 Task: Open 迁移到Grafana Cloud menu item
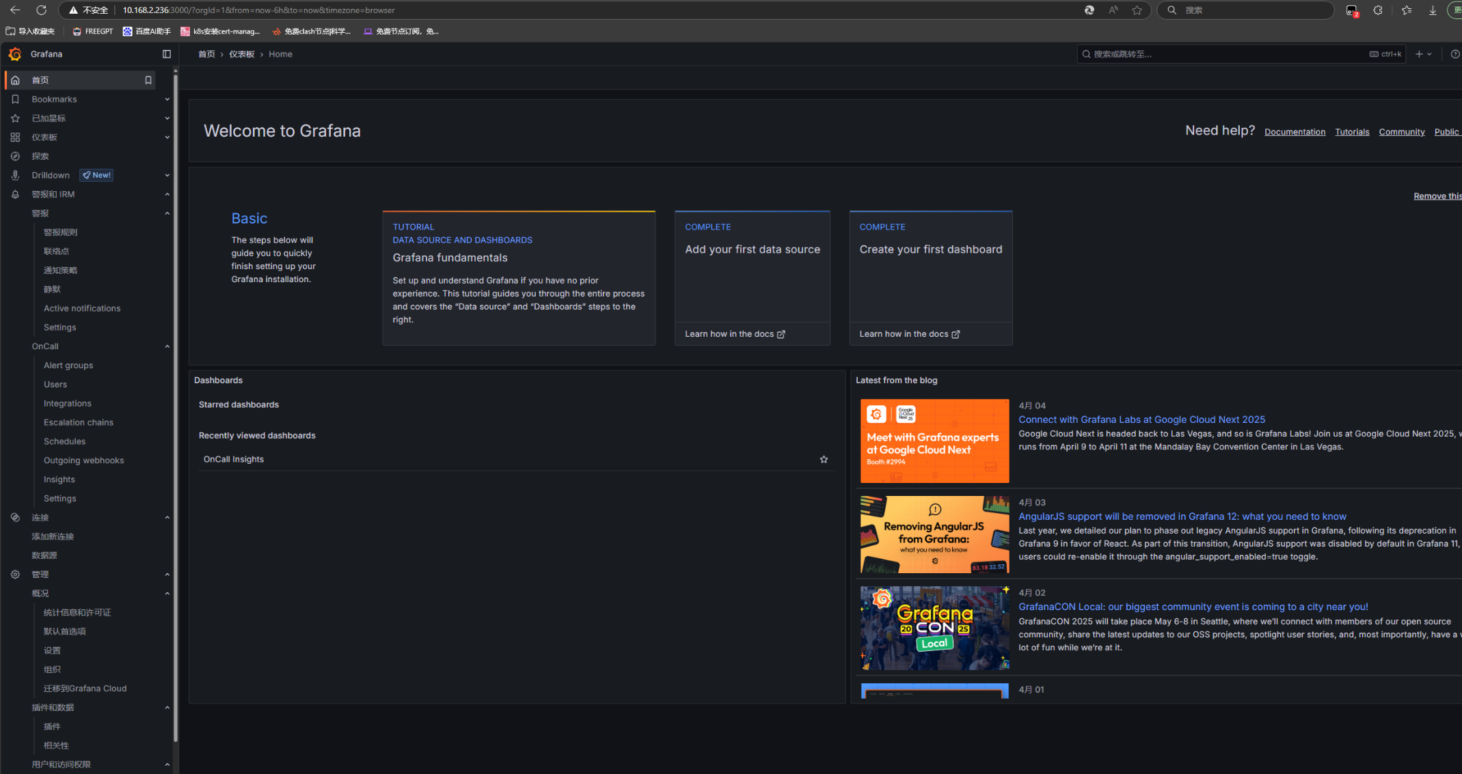click(85, 689)
